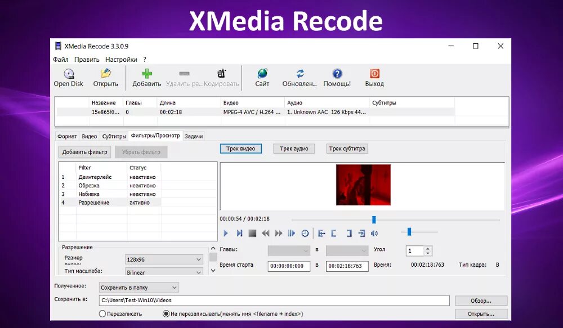This screenshot has height=328, width=563.
Task: Open Помощь! question mark icon
Action: tap(337, 74)
